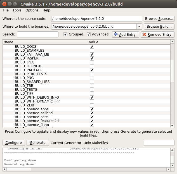177x174 pixels.
Task: Enable BUILD_WITH_DYNAMIC_IPP checkbox
Action: 92,101
